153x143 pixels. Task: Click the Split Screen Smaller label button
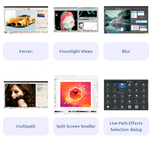76,126
